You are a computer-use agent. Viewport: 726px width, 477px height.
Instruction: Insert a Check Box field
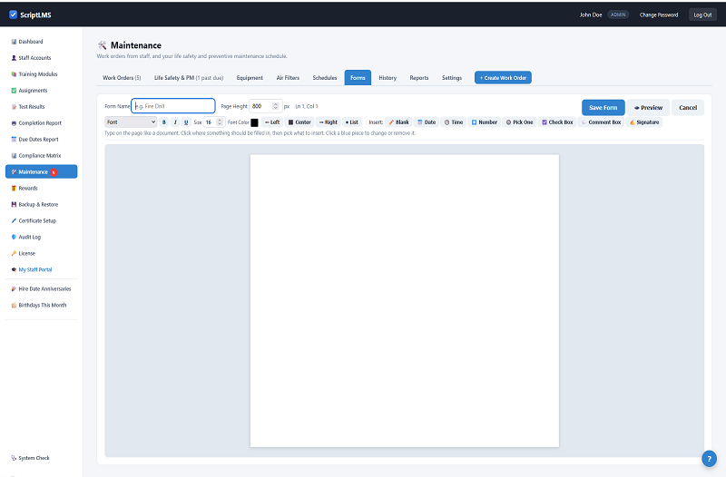click(557, 122)
